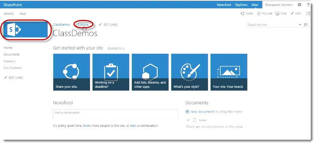Click Edit Links in the top navigation
The width and height of the screenshot is (316, 145).
point(108,25)
